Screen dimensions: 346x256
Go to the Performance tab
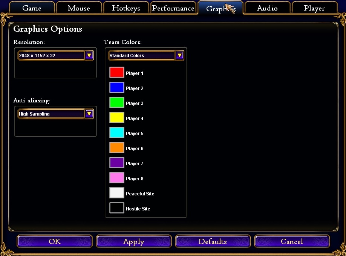[x=173, y=8]
